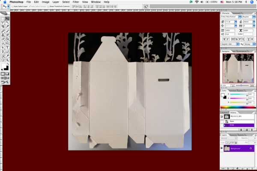Switch to Standard editing mode
The width and height of the screenshot is (257, 171).
pyautogui.click(x=3, y=74)
